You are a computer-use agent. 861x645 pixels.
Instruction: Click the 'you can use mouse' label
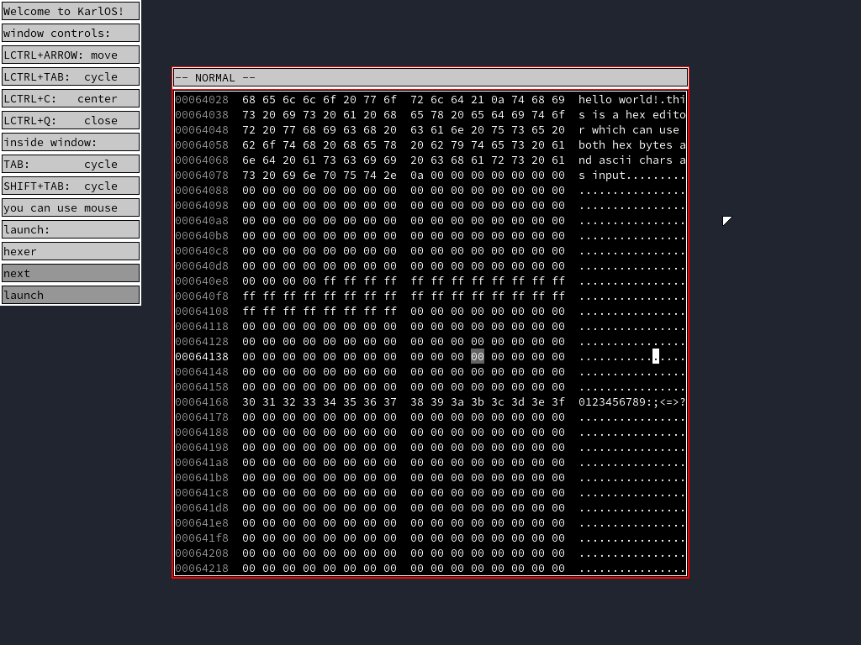point(71,208)
